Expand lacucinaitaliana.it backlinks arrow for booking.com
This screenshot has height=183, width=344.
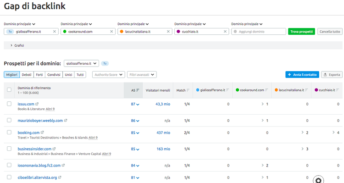(x=303, y=132)
